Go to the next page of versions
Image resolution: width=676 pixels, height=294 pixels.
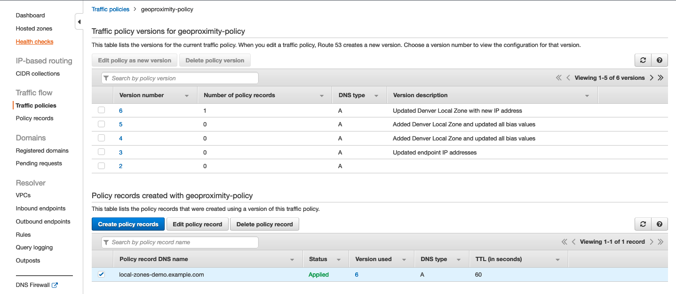pos(651,77)
